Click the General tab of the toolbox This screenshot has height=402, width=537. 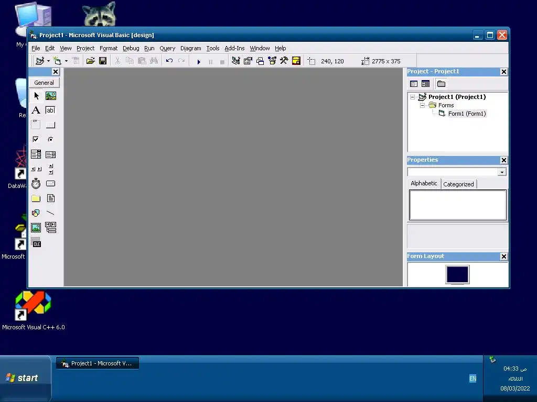point(44,83)
